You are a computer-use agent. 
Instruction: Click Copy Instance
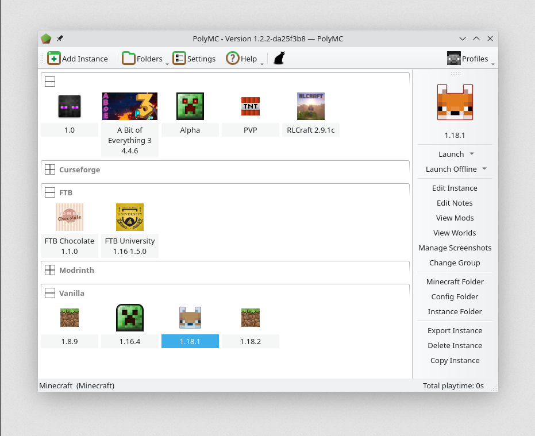[x=455, y=361]
